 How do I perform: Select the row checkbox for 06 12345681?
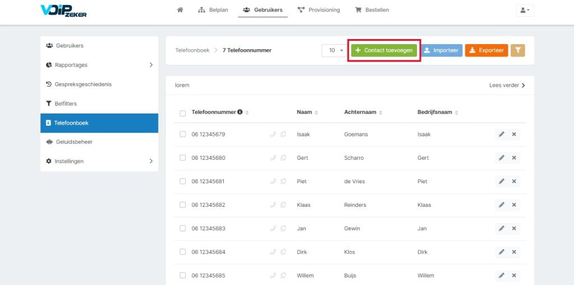coord(183,182)
